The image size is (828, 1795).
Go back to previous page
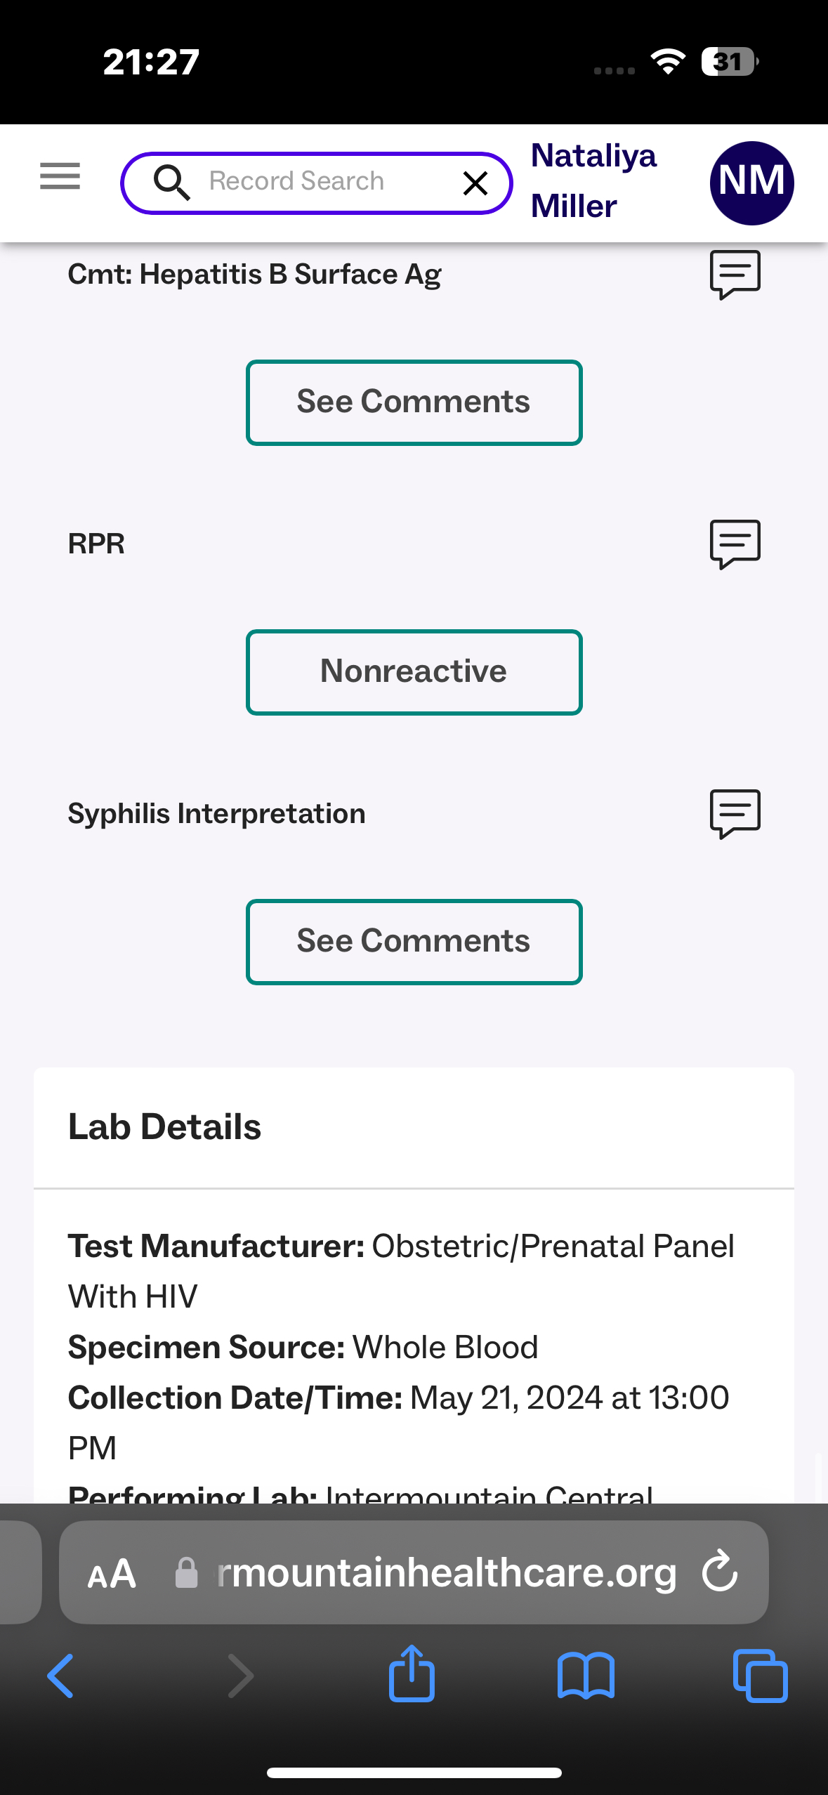[61, 1676]
